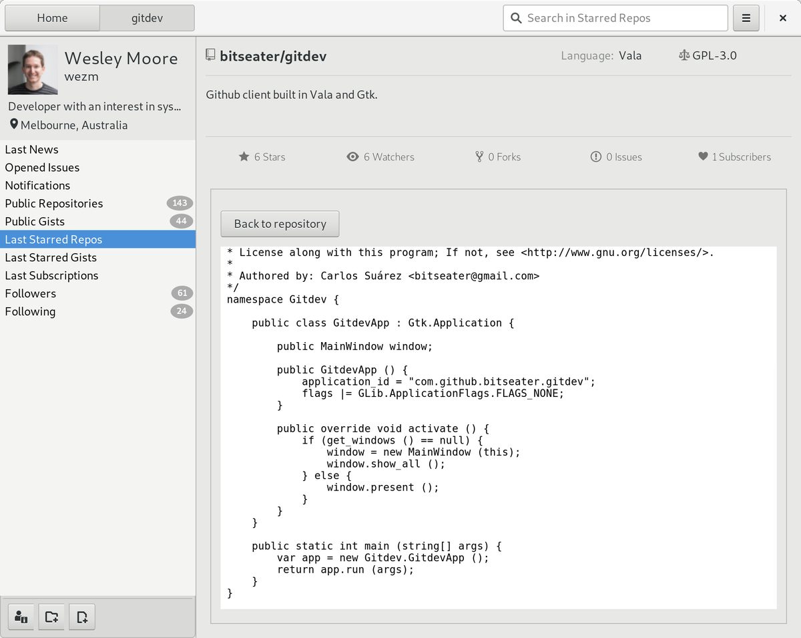Click the '6 Stars' text
The width and height of the screenshot is (801, 638).
tap(270, 157)
